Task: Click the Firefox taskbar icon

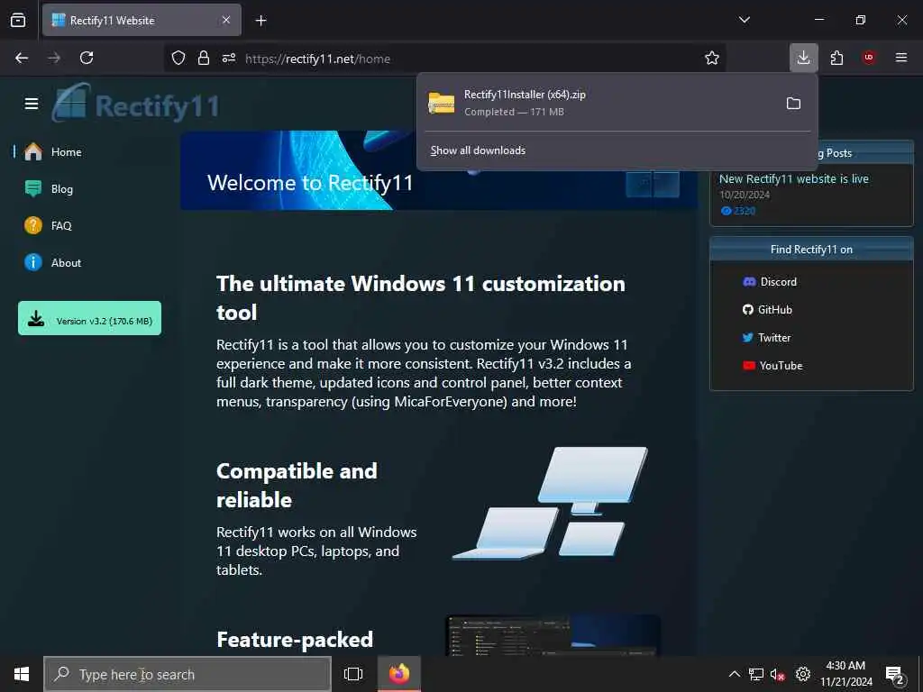Action: coord(398,674)
